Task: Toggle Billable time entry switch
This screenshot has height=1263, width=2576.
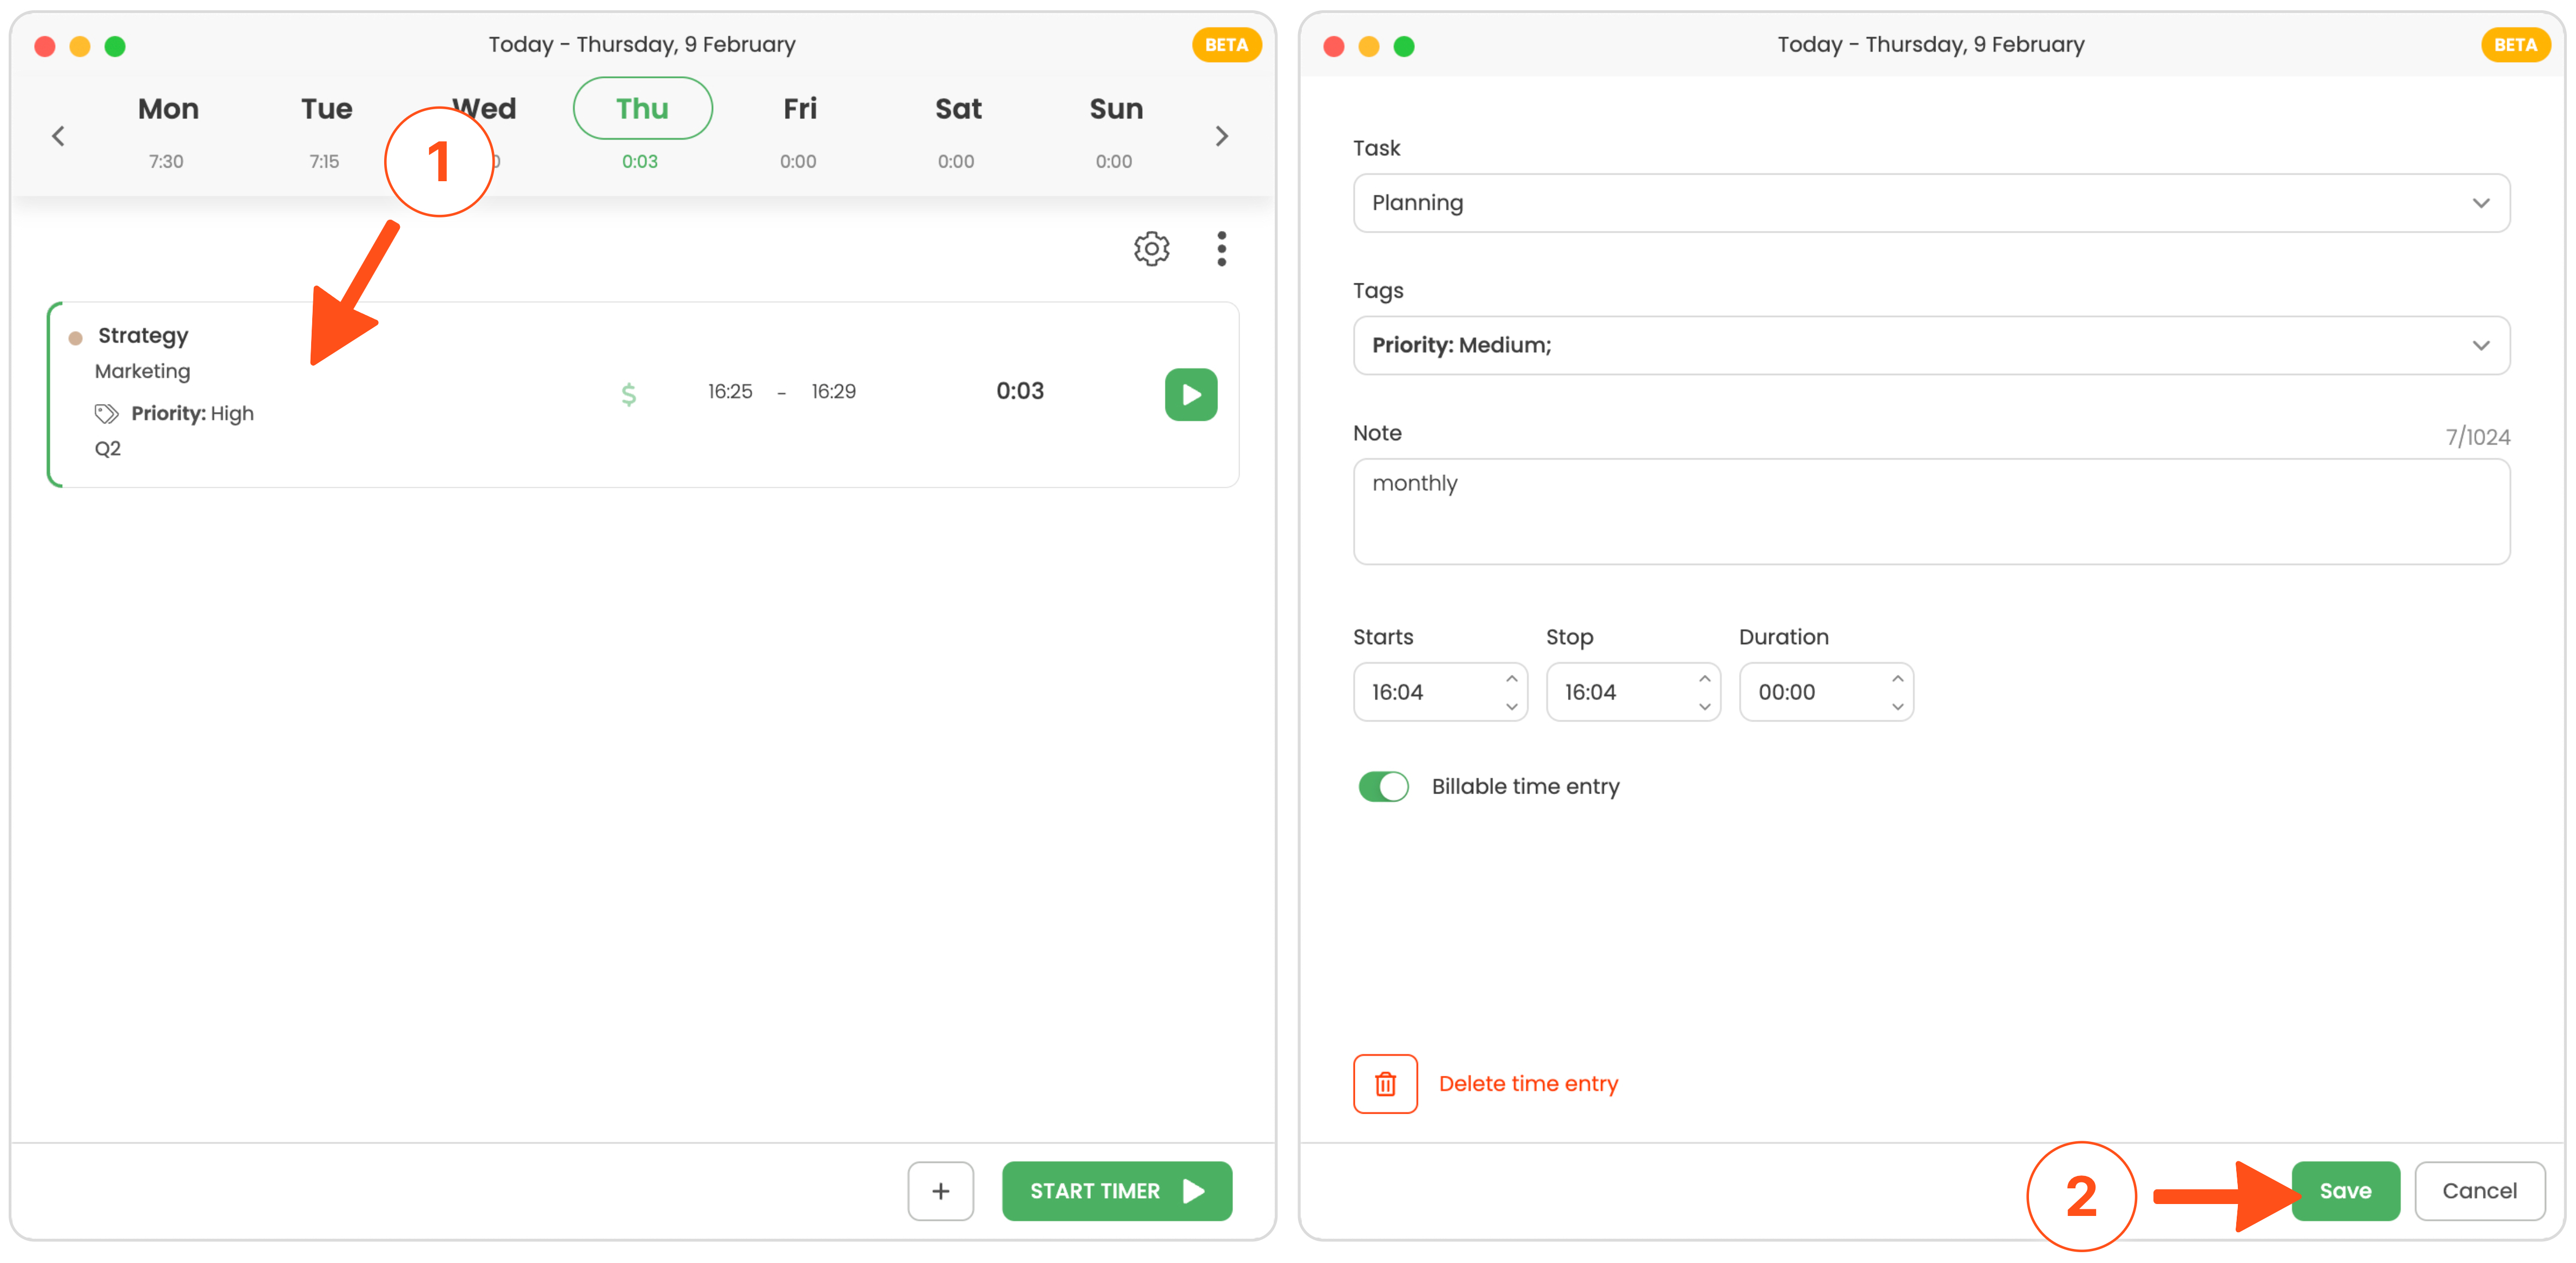Action: pyautogui.click(x=1383, y=786)
